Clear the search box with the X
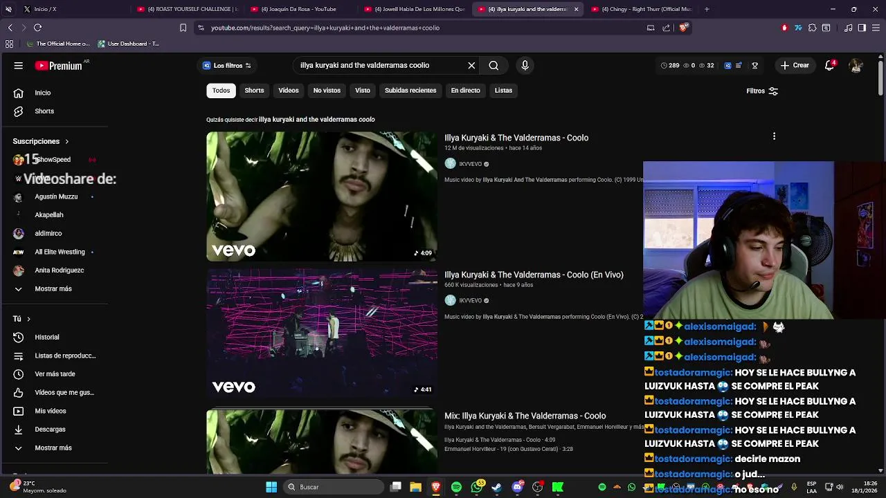886x498 pixels. (x=471, y=65)
